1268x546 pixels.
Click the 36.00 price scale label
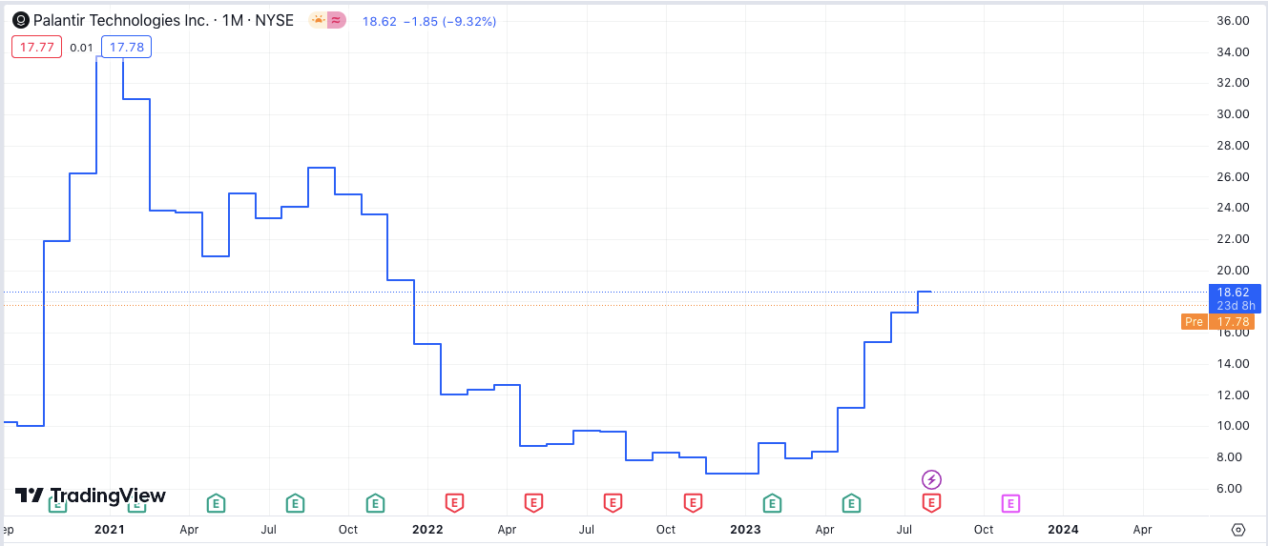[1234, 20]
